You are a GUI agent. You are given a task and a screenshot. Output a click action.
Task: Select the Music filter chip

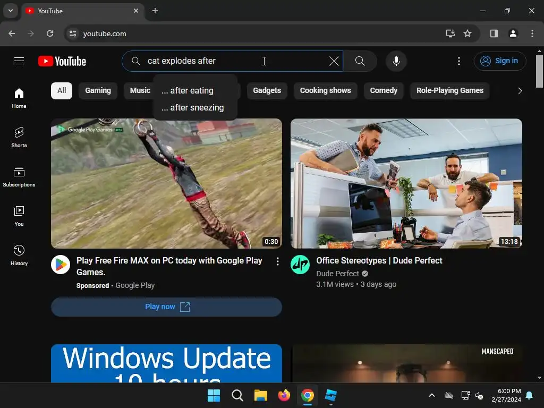point(140,90)
